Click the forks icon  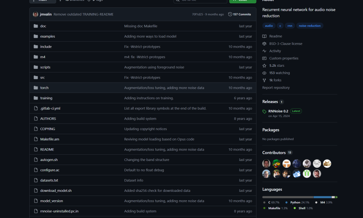(x=265, y=80)
